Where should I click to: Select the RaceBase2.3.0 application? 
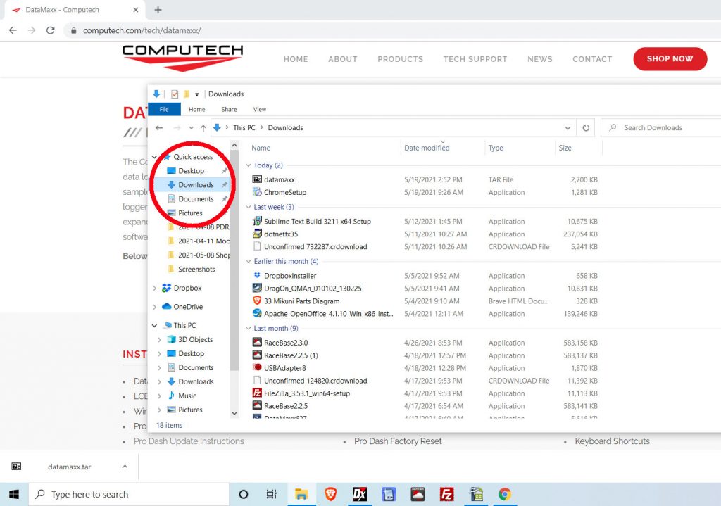tap(286, 343)
